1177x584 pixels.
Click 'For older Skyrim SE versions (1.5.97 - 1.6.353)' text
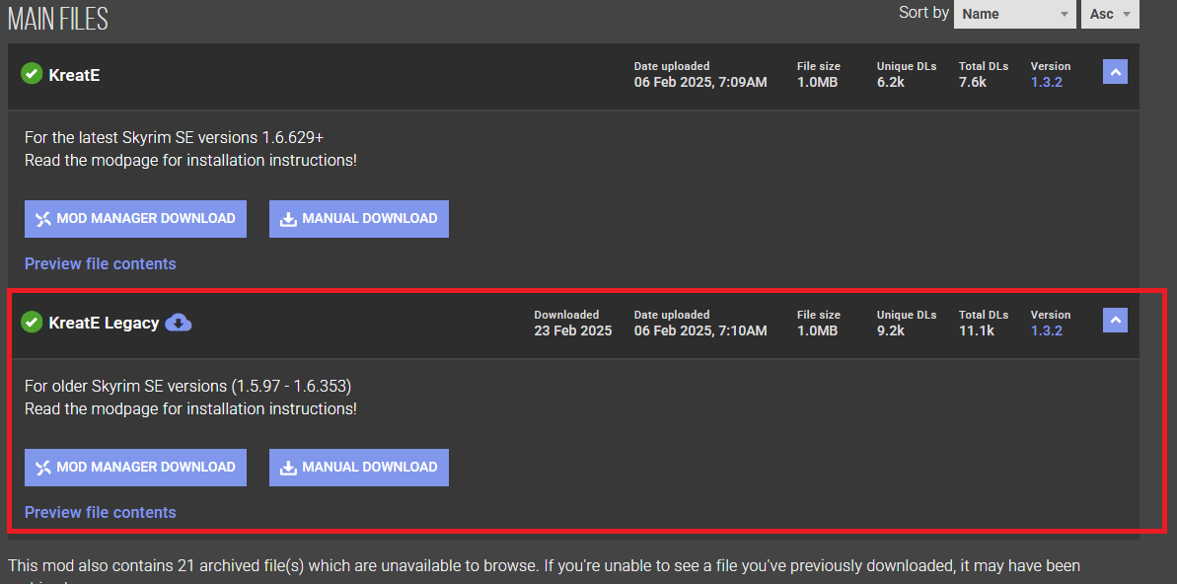(x=187, y=387)
